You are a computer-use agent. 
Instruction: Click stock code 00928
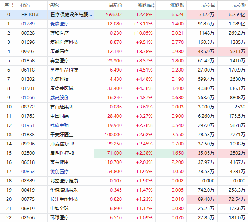pos(28,33)
